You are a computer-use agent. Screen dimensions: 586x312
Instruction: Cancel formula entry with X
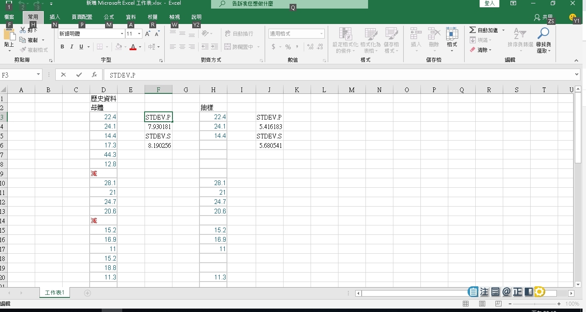pyautogui.click(x=63, y=75)
